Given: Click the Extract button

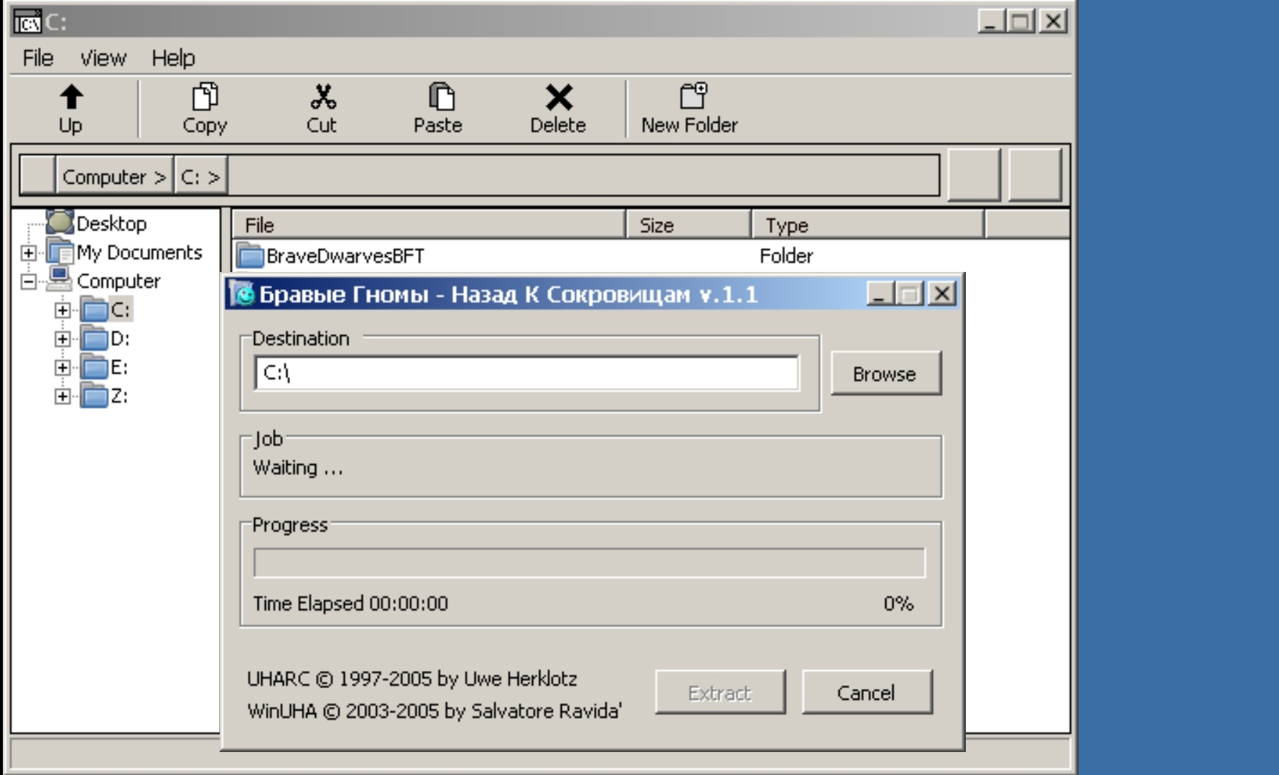Looking at the screenshot, I should click(x=720, y=692).
